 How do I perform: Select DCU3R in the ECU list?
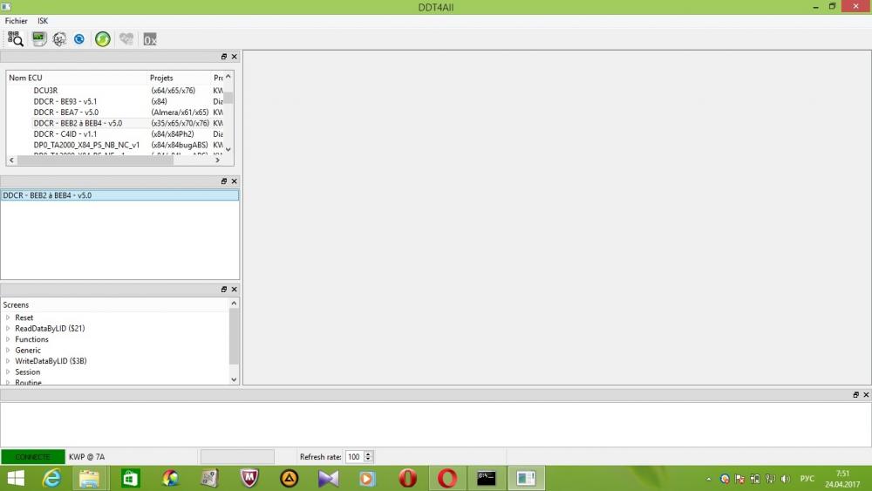[45, 90]
